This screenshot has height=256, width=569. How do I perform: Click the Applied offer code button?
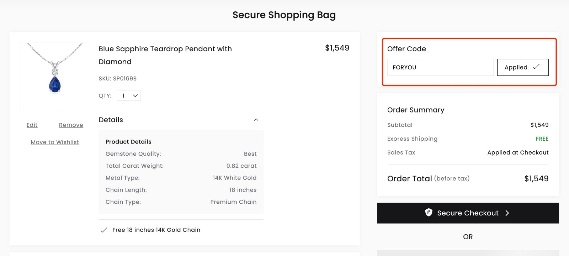pyautogui.click(x=523, y=67)
